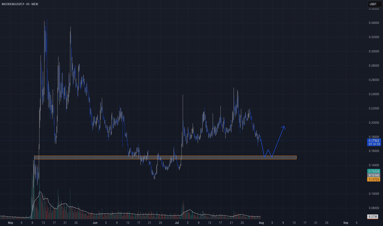383x226 pixels.
Task: Select the orange support zone rectangle drawing
Action: (x=165, y=158)
